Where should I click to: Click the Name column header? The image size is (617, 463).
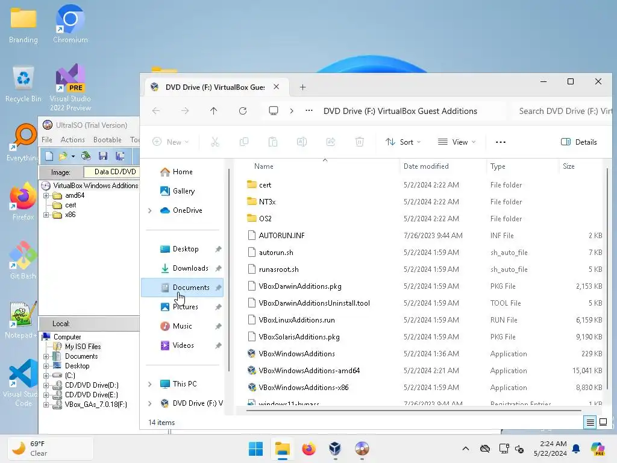264,166
